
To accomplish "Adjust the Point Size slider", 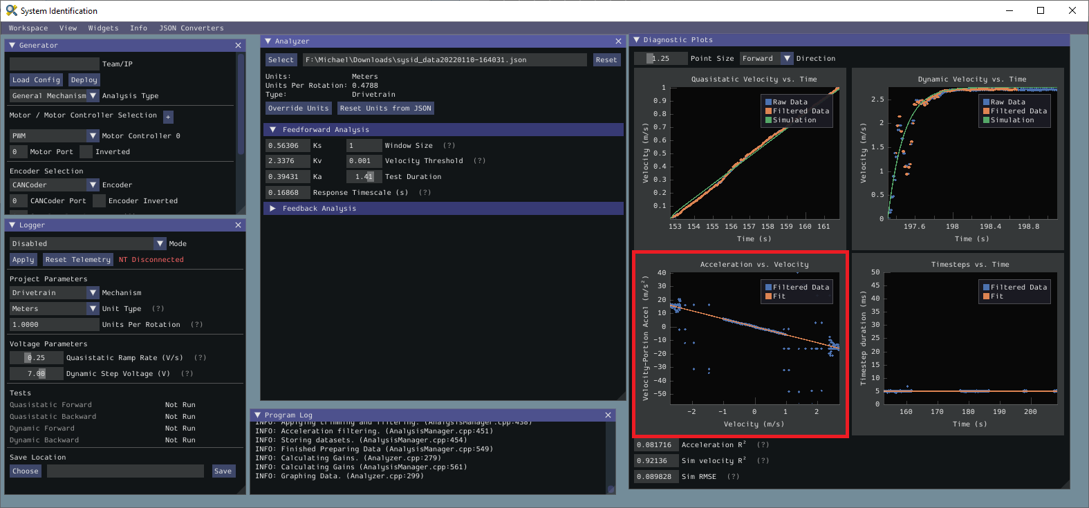I will pyautogui.click(x=661, y=59).
